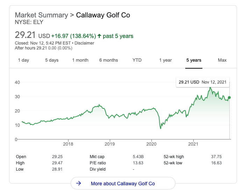Viewport: 244px width, 194px height.
Task: Select the 6 months tab
Action: pos(108,60)
